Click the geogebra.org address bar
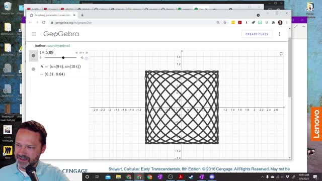 (x=131, y=23)
